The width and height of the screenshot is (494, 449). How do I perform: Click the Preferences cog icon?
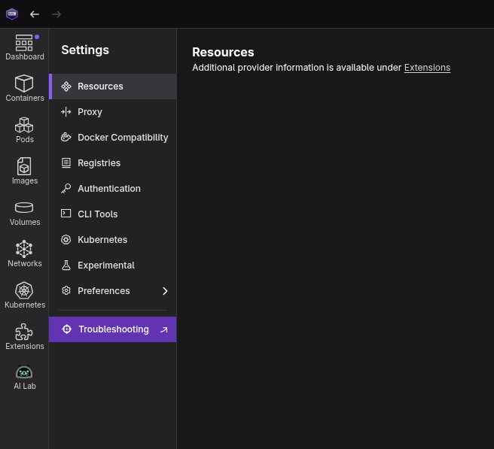66,290
